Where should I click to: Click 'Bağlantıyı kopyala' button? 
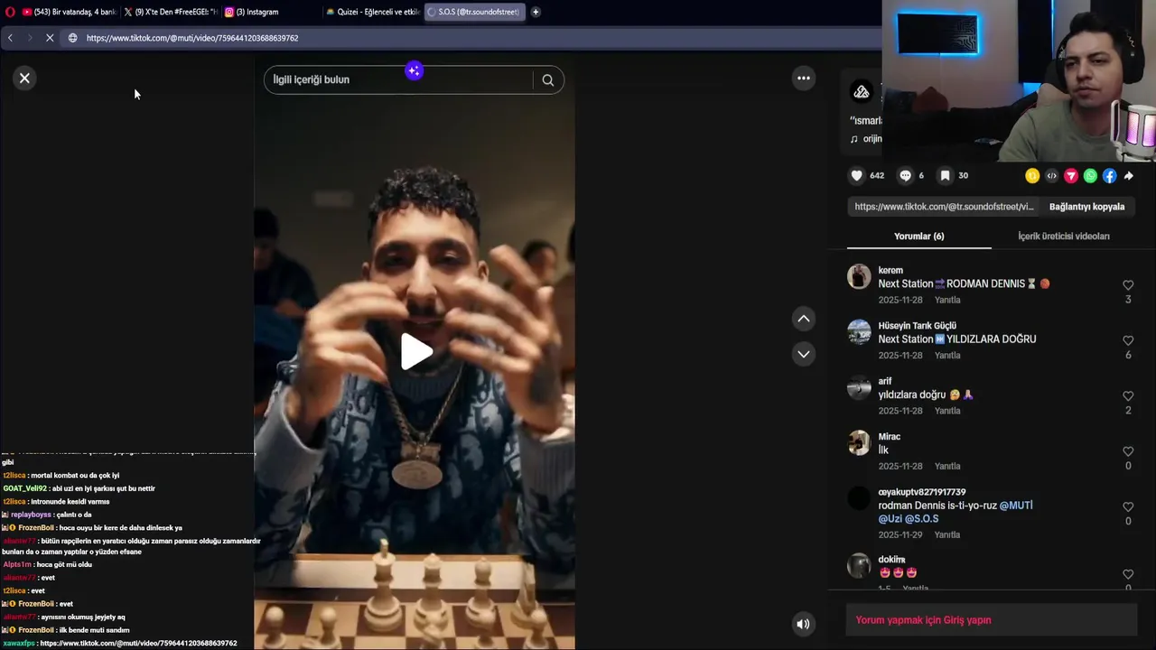tap(1086, 207)
